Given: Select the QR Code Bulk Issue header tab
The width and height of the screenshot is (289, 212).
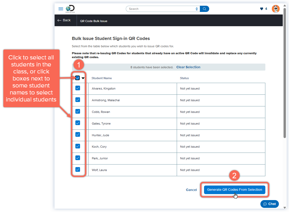Looking at the screenshot, I should (94, 21).
